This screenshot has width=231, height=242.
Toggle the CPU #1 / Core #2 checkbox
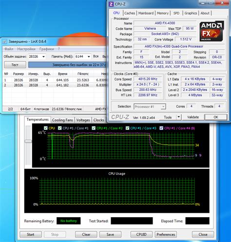click(94, 128)
